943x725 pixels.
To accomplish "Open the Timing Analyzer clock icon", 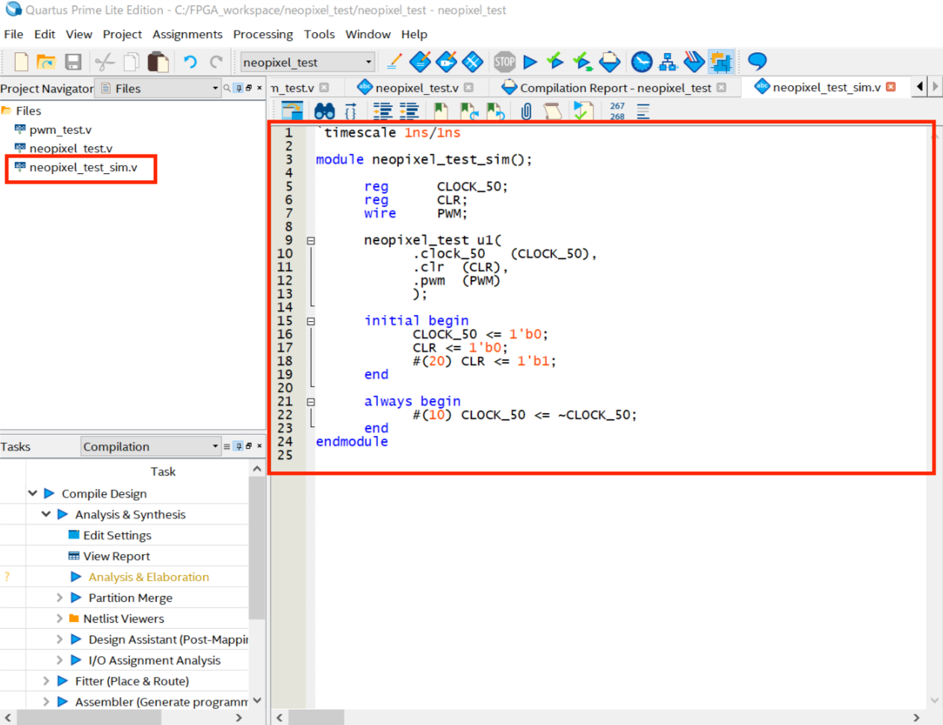I will click(x=641, y=62).
